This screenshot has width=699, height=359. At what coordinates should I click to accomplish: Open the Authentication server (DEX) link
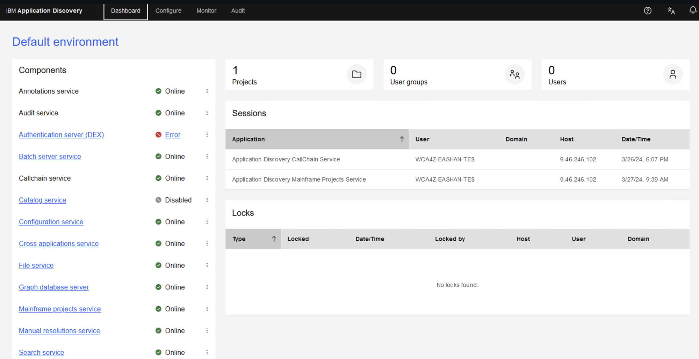(x=62, y=135)
